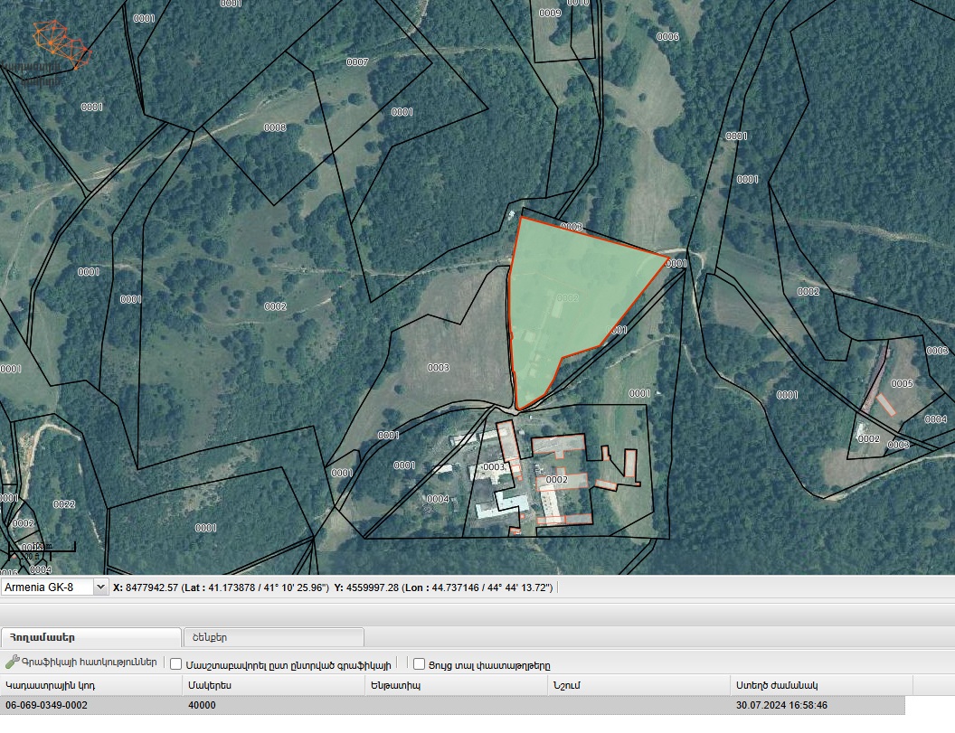Click the Ստեղծ ժամանակ column header

[821, 685]
